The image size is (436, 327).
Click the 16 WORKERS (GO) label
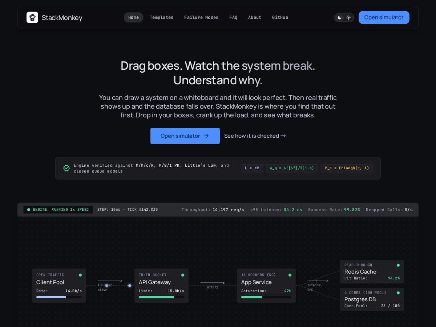[x=259, y=275]
